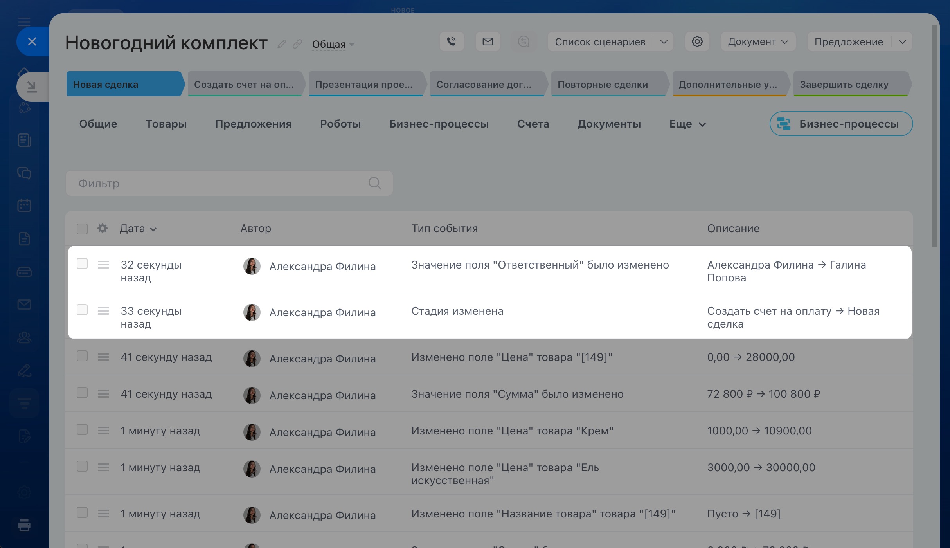Image resolution: width=950 pixels, height=548 pixels.
Task: Expand the Документ dropdown
Action: 758,42
